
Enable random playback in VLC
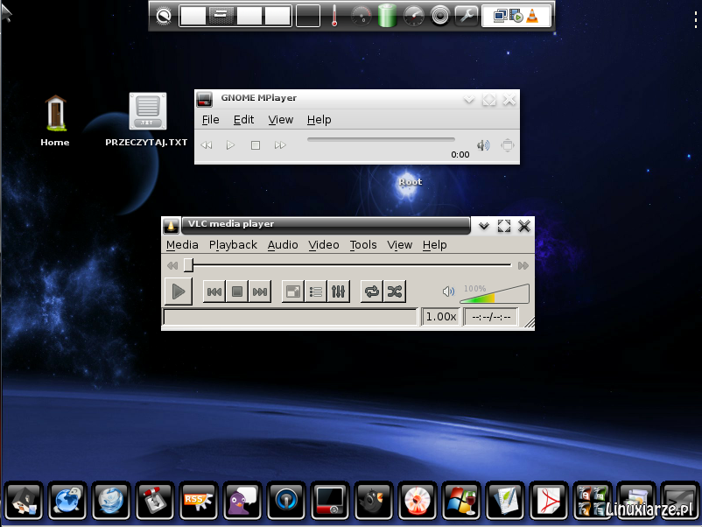394,291
